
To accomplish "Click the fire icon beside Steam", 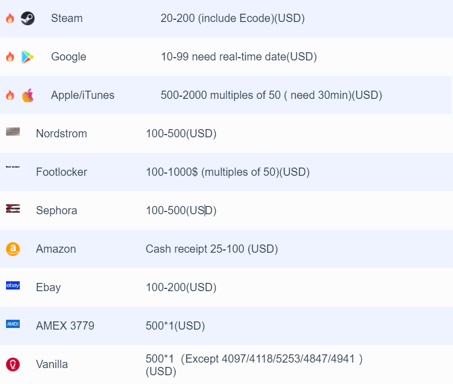I will tap(10, 18).
